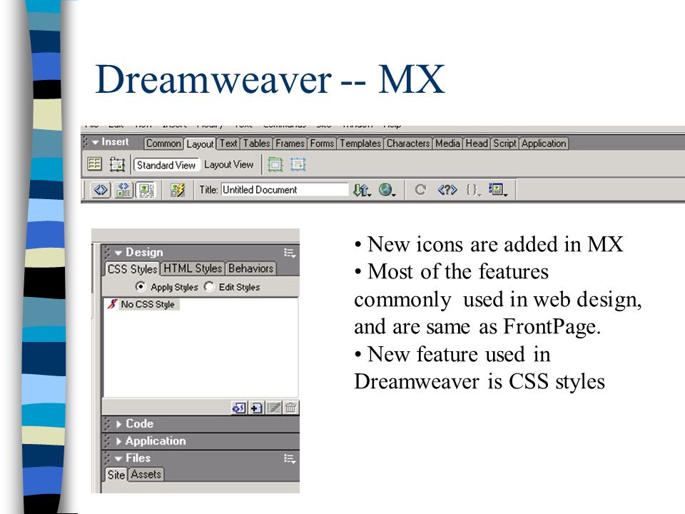Switch to the Behaviors tab
The width and height of the screenshot is (685, 514).
coord(250,268)
